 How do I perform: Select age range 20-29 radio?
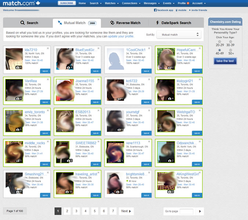(x=220, y=42)
